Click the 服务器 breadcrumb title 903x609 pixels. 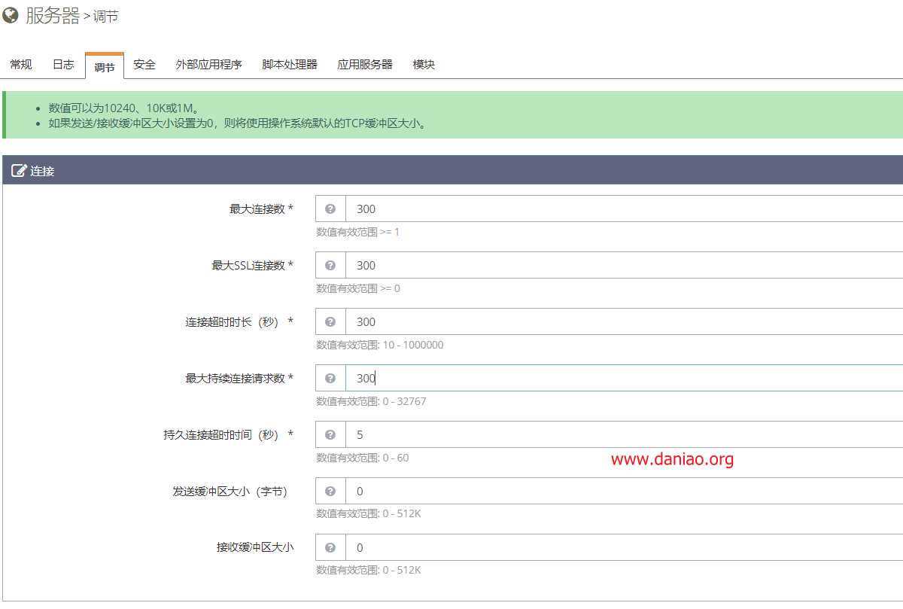pyautogui.click(x=53, y=16)
